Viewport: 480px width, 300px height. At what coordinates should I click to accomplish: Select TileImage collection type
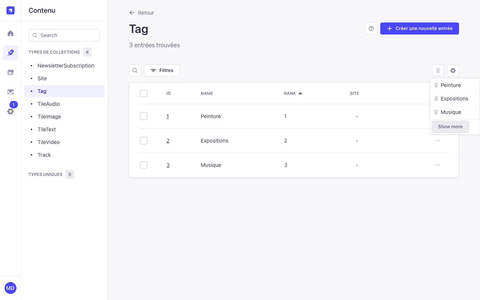coord(64,117)
